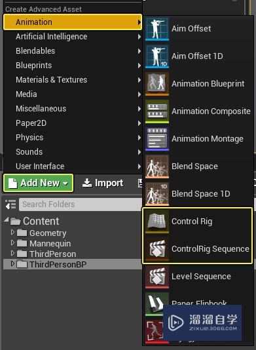Click the Create Advanced Asset heading

click(43, 9)
